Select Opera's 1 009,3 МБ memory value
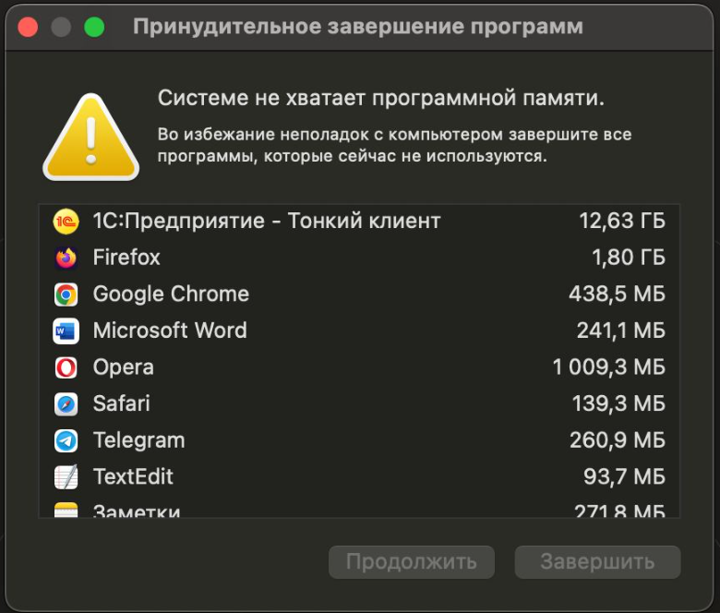 click(609, 367)
